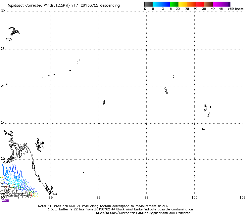Viewport: 245px width, 215px height.
Task: Click the yellow 20-25 knots color segment
Action: click(183, 4)
